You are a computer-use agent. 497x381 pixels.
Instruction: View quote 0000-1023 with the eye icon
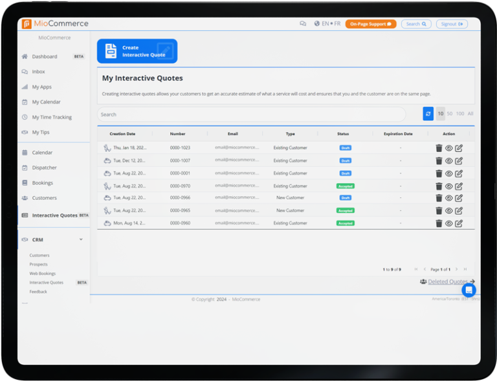[449, 148]
